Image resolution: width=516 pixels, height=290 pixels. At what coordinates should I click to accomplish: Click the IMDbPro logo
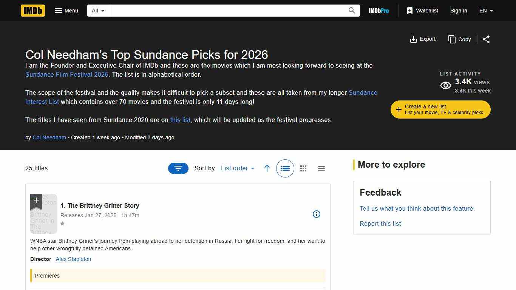(x=379, y=11)
